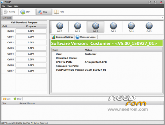Close the YGDP window

[x=161, y=2]
